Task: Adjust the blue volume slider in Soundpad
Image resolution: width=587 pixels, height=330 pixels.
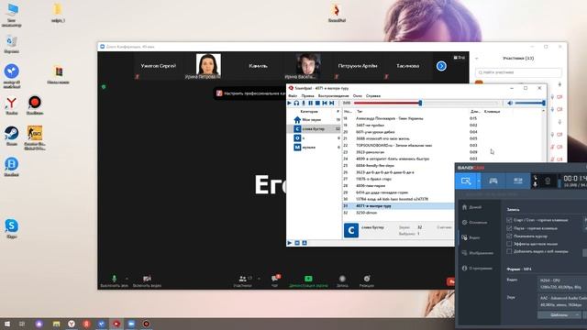Action: (x=530, y=103)
